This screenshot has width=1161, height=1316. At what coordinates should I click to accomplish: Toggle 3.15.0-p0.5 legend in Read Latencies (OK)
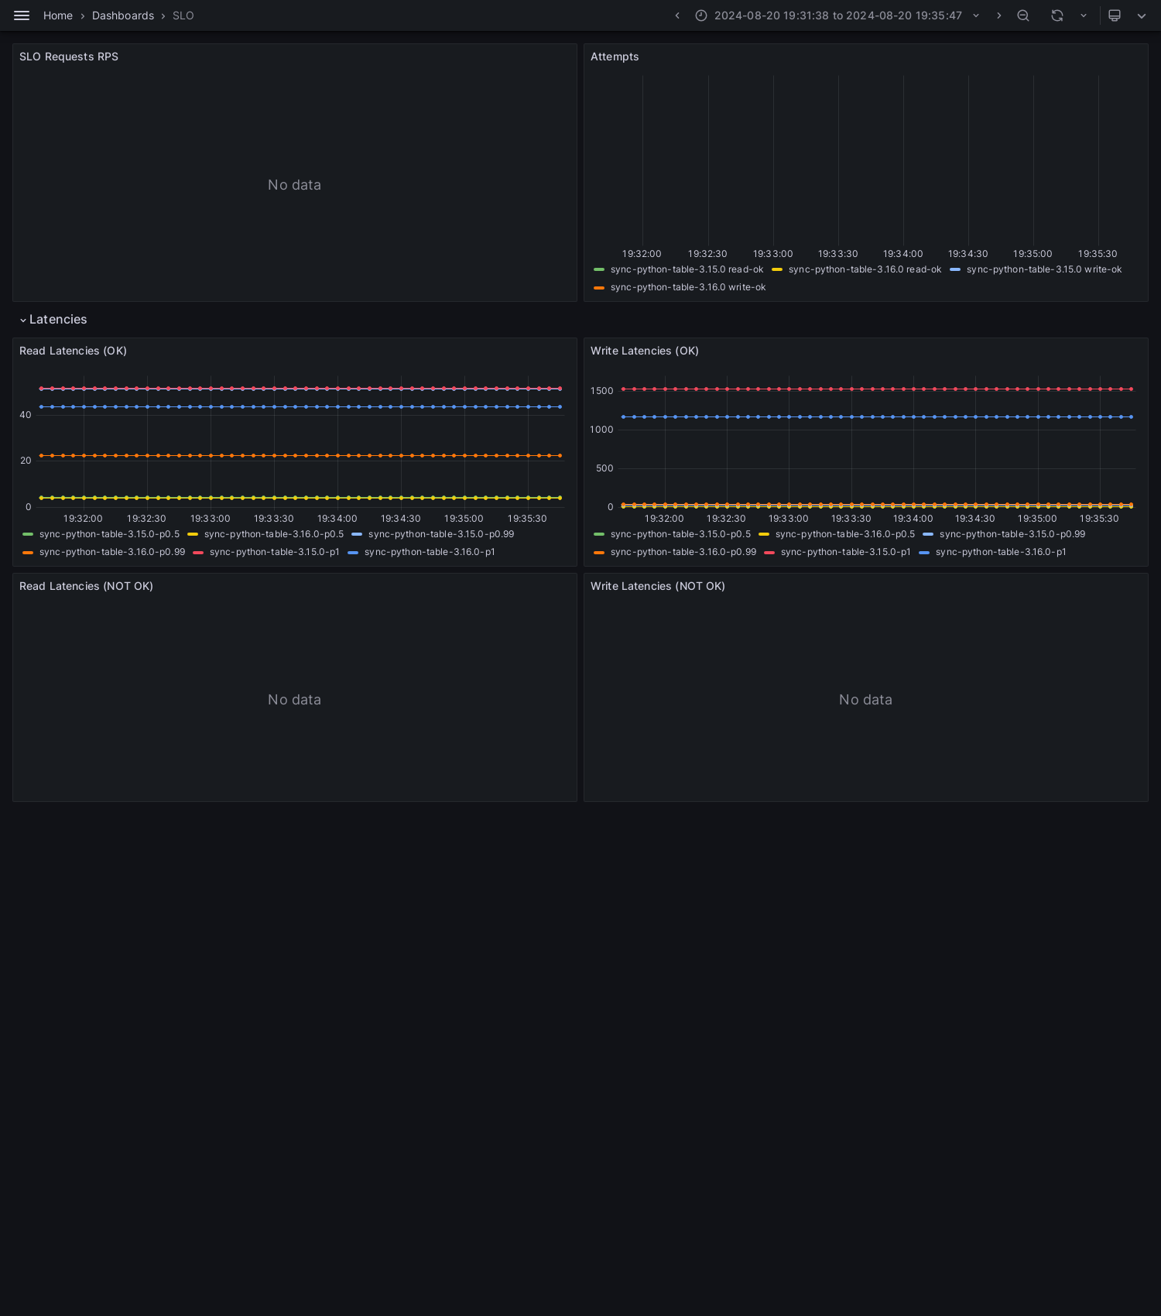(x=109, y=534)
